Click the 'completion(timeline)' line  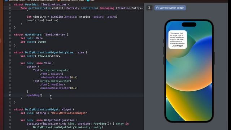click(43, 20)
